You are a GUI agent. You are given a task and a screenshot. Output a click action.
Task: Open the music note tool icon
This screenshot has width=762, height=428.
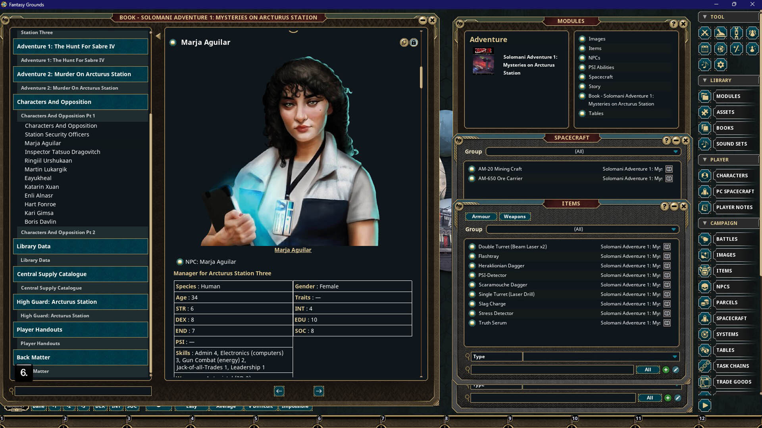click(704, 65)
